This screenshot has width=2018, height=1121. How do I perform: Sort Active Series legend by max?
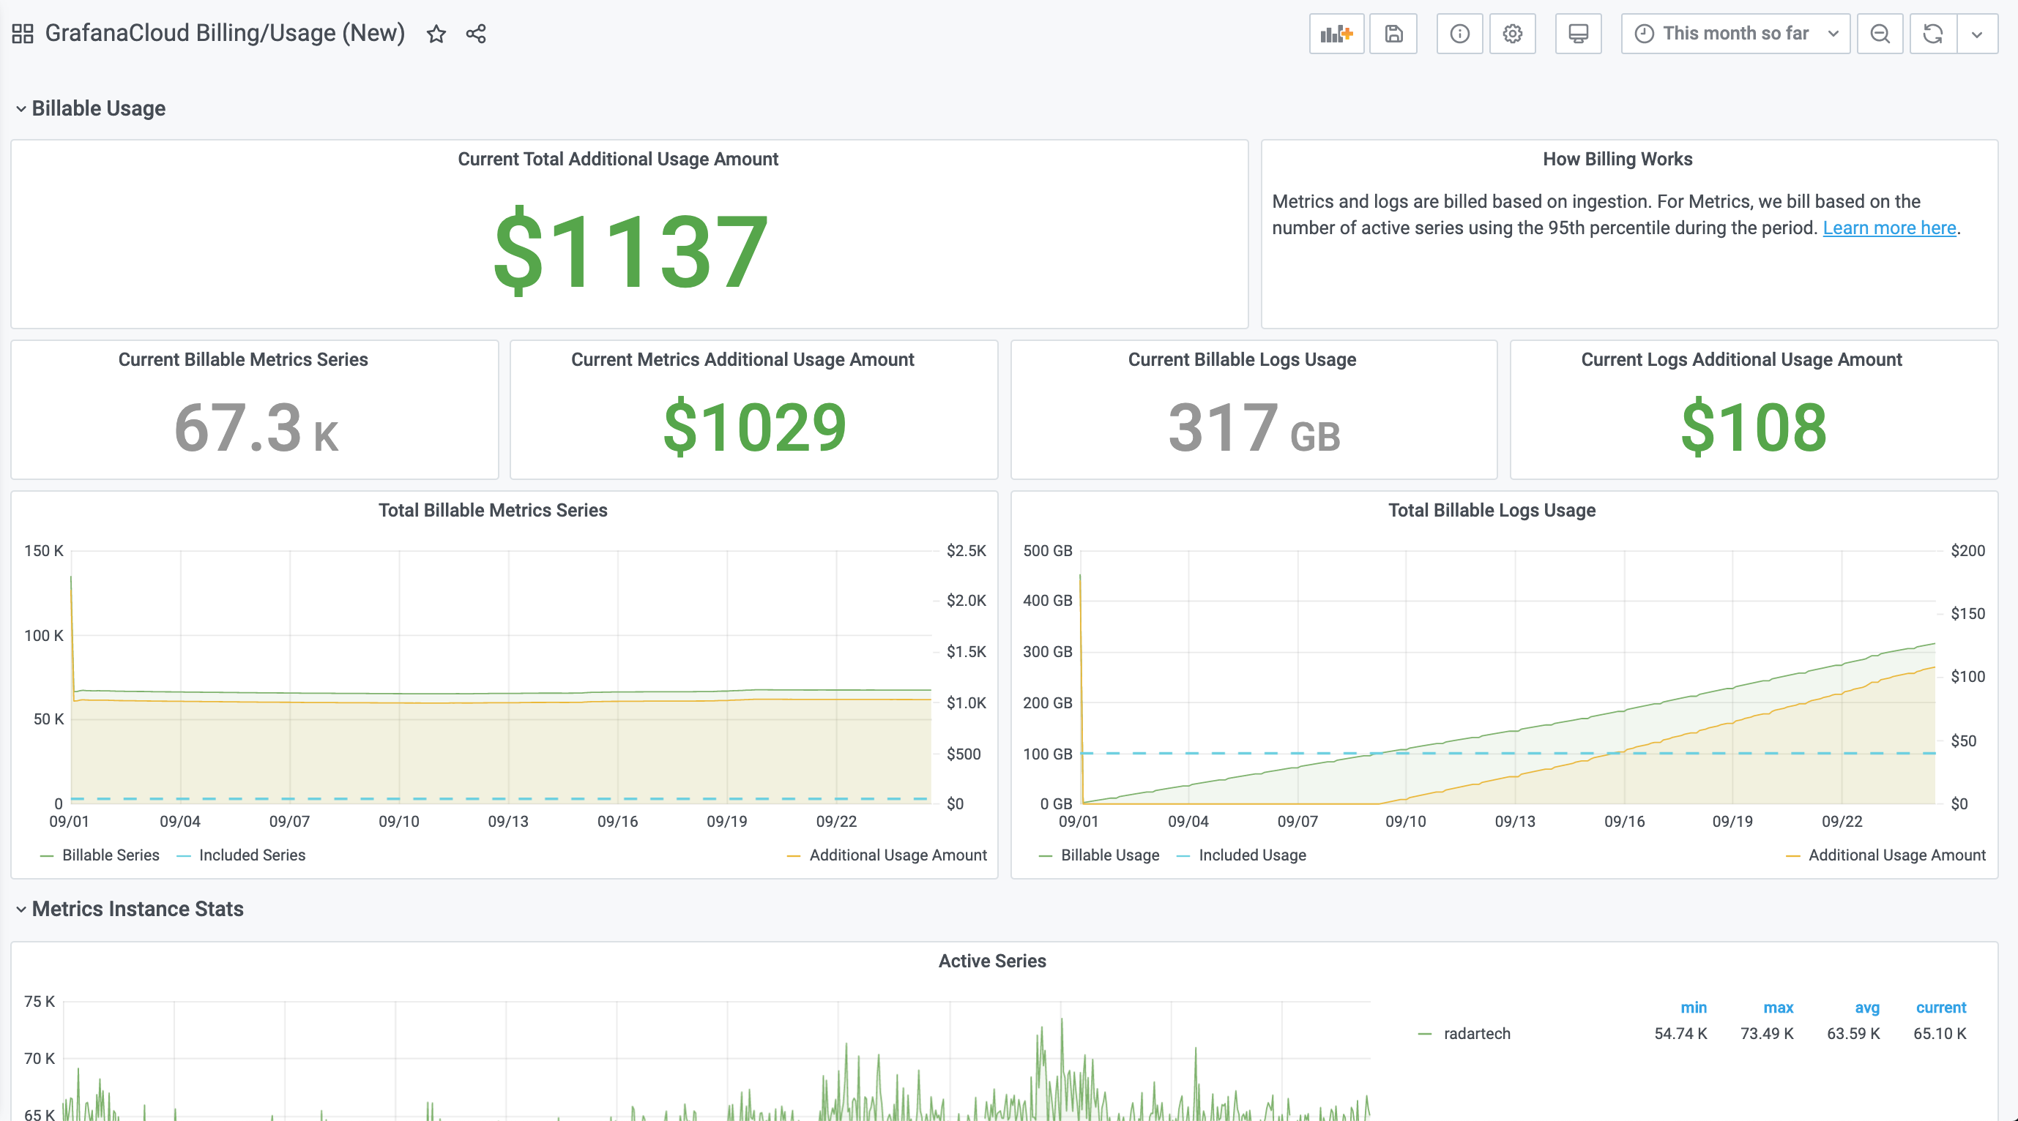(1779, 1008)
